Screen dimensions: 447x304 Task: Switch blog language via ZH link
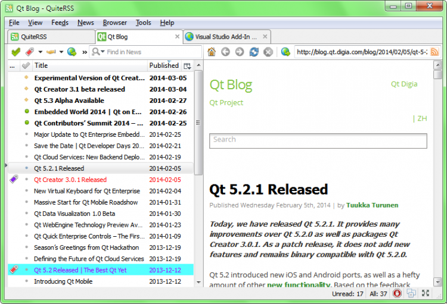pos(422,119)
